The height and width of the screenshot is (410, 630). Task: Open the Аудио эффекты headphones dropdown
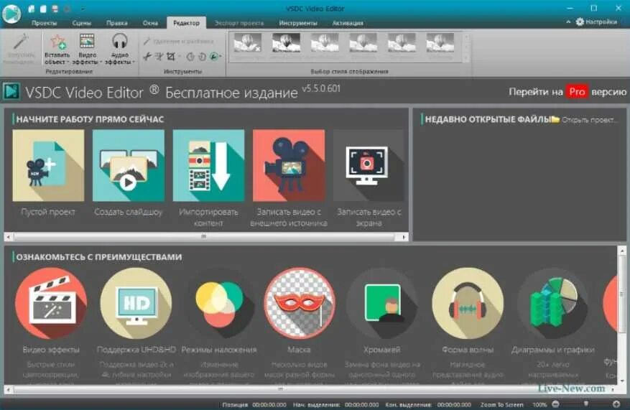point(120,49)
